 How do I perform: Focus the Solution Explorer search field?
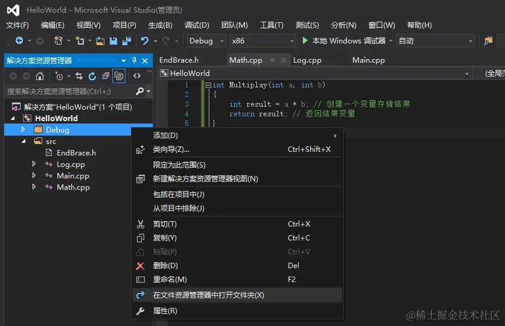coord(69,92)
